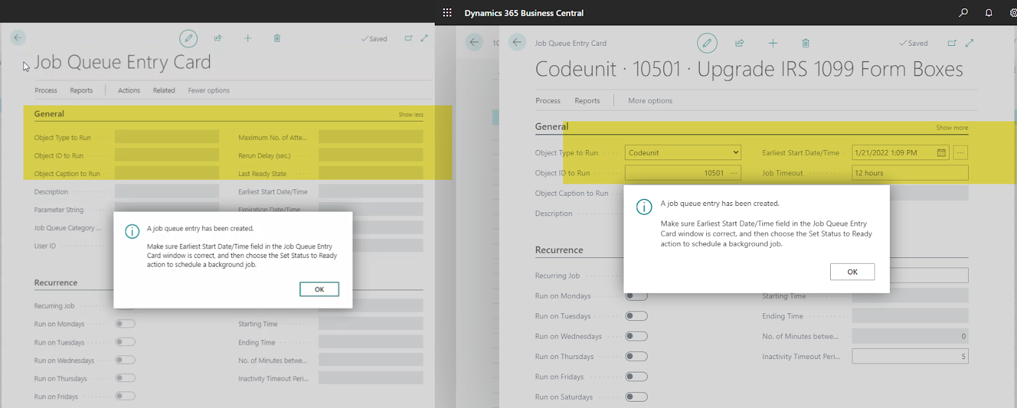Click expand arrows icon in left card

tap(424, 38)
